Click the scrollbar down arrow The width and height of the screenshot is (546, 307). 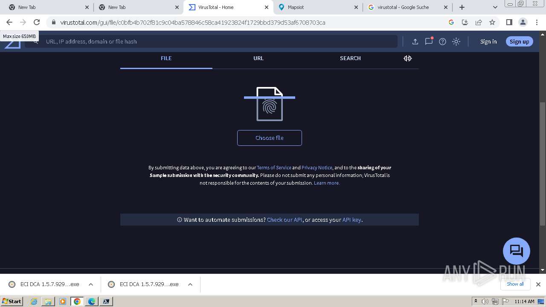(543, 270)
